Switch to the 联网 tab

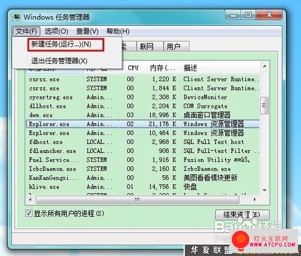[149, 46]
